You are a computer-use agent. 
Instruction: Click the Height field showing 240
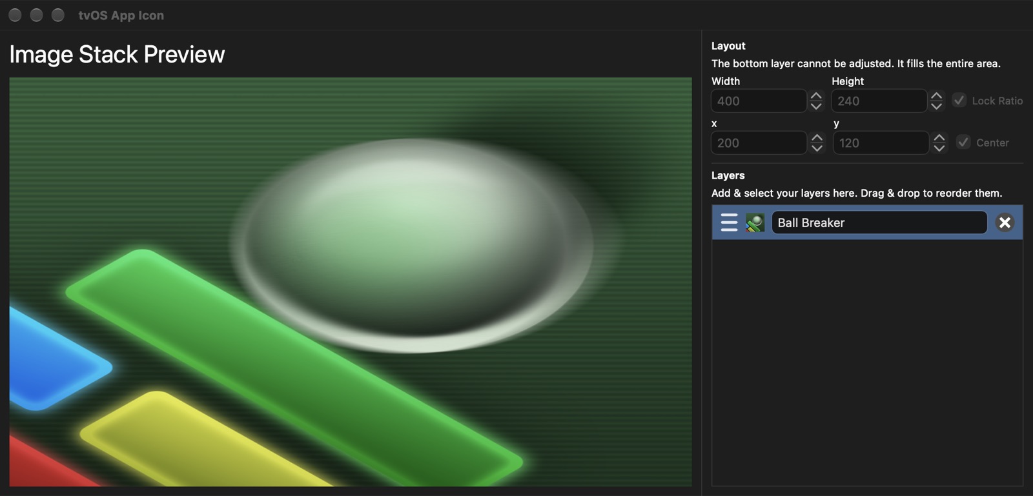[x=879, y=101]
